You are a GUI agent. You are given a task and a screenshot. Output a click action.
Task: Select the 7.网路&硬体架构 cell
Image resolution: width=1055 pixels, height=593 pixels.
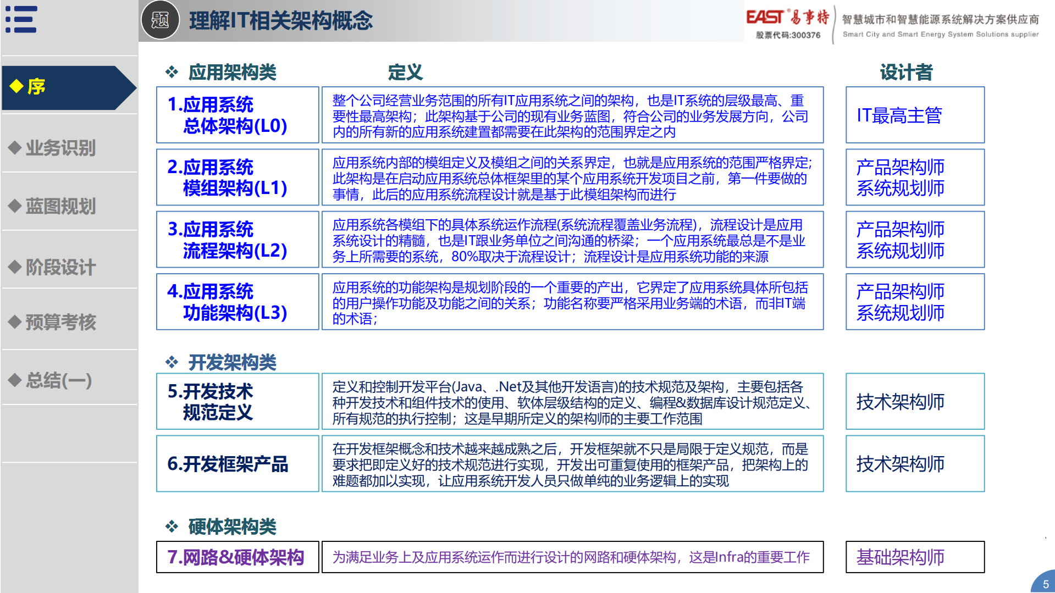coord(236,557)
